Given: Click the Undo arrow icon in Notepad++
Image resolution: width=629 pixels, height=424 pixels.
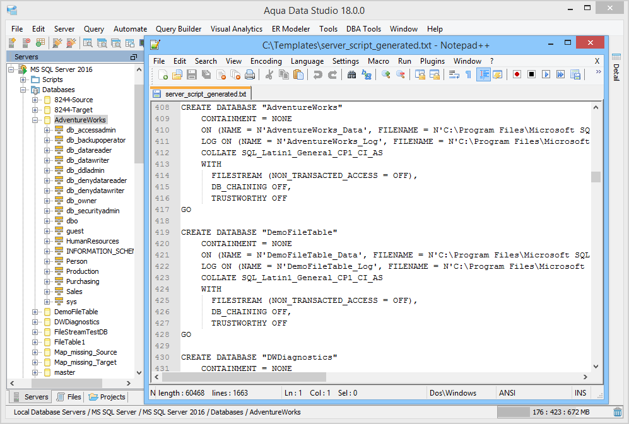Looking at the screenshot, I should pos(318,74).
